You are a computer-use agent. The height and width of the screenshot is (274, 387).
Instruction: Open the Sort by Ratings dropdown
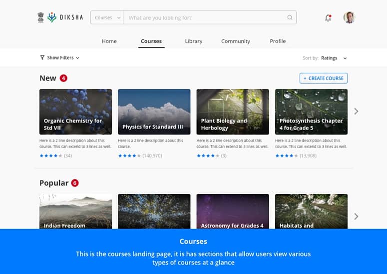(x=333, y=58)
